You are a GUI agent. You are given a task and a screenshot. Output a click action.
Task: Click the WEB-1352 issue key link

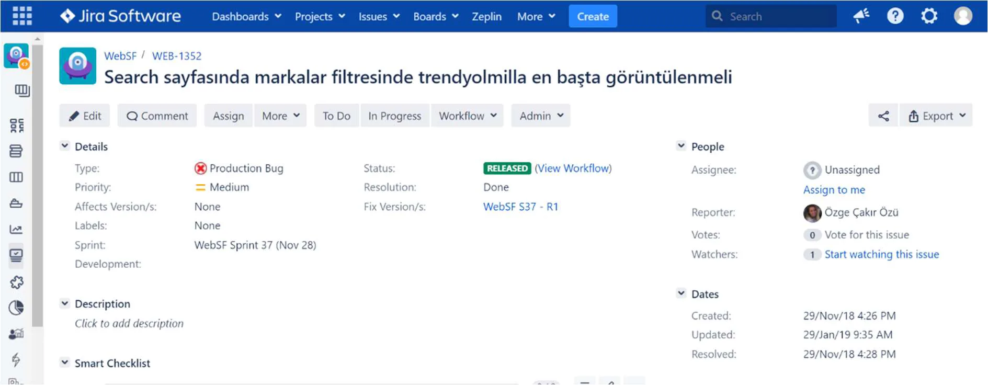click(x=177, y=56)
